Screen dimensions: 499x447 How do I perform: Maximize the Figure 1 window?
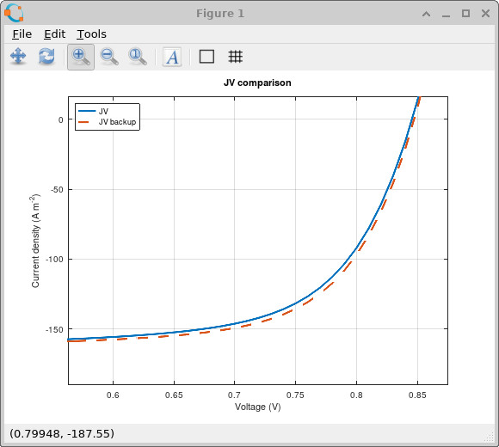(466, 14)
